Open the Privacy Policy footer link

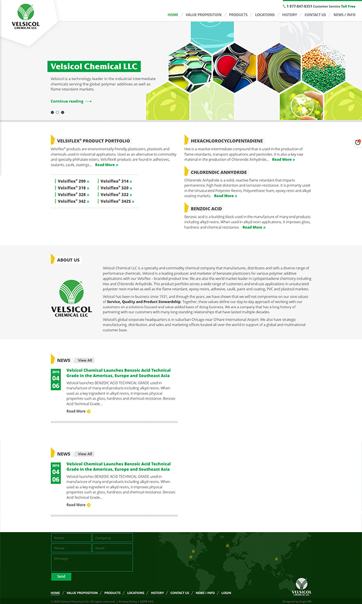(x=128, y=602)
